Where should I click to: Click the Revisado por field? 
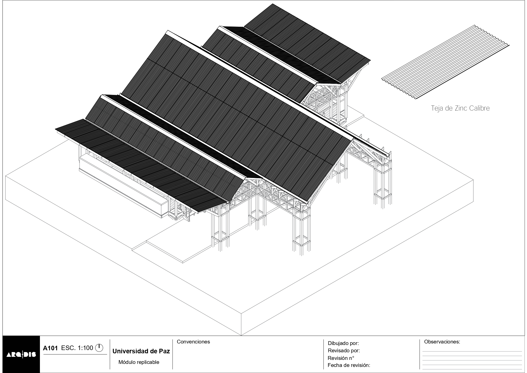point(344,351)
